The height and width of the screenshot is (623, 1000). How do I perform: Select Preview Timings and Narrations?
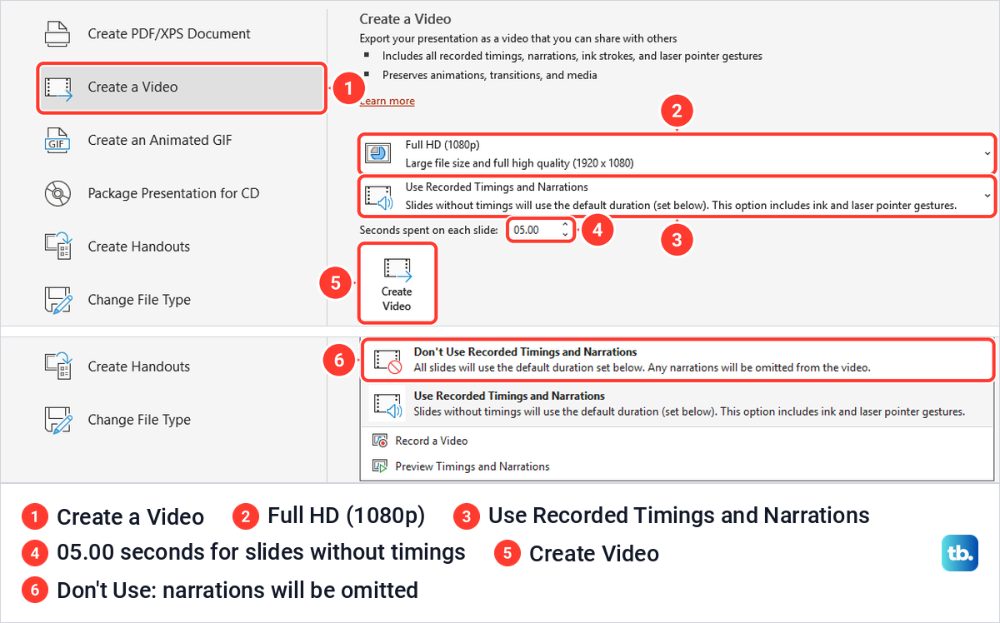pos(472,466)
